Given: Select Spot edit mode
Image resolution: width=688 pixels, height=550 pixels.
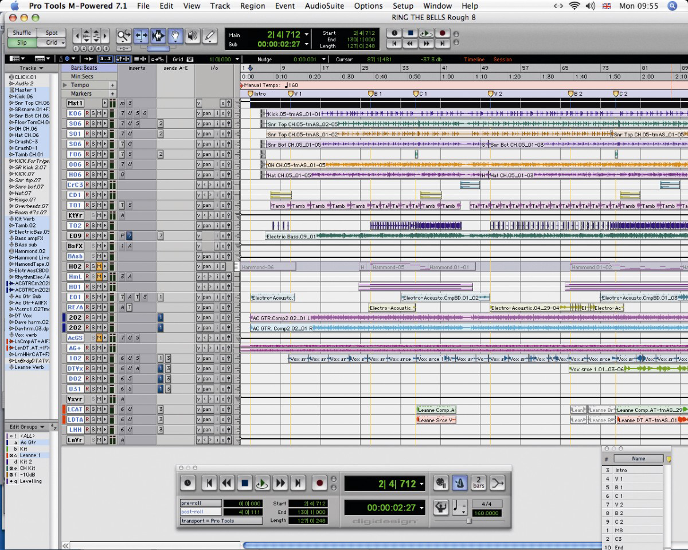Looking at the screenshot, I should point(52,33).
